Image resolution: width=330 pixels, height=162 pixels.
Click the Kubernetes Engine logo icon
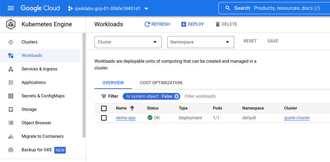11,24
